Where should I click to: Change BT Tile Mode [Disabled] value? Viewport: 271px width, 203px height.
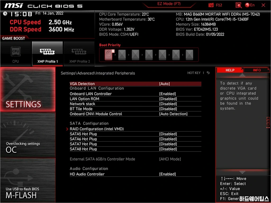(x=168, y=109)
